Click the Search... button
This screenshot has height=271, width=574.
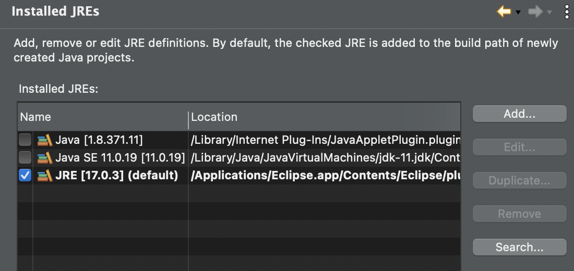click(x=519, y=247)
